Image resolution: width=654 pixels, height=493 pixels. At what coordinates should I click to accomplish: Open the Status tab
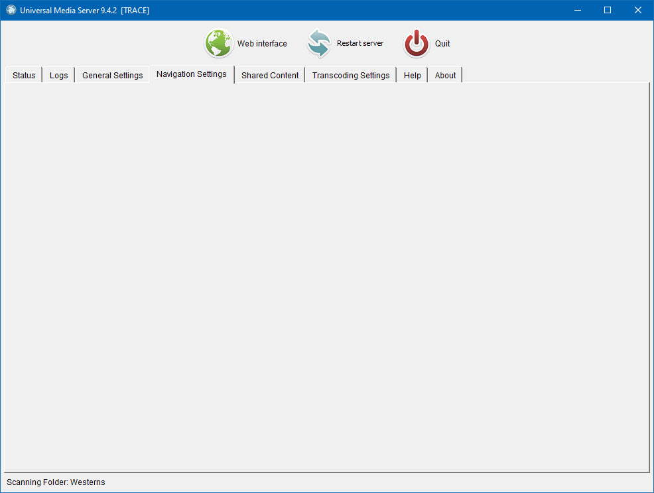tap(24, 76)
